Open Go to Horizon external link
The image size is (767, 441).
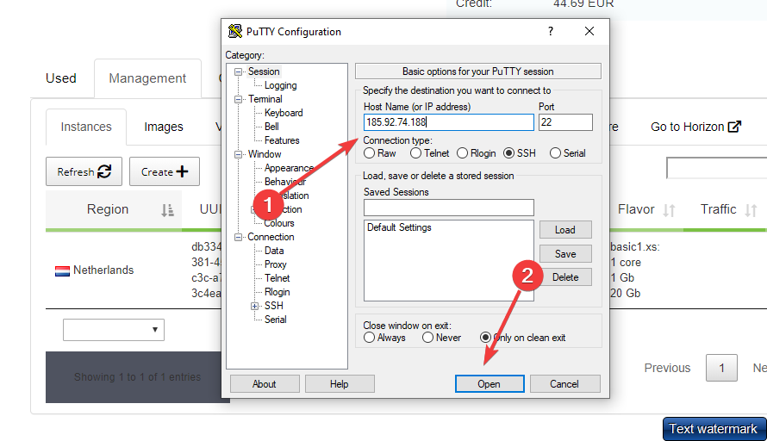(695, 127)
